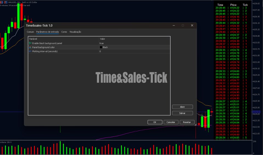Click the Tick header in tick panel
263x155 pixels.
point(245,5)
